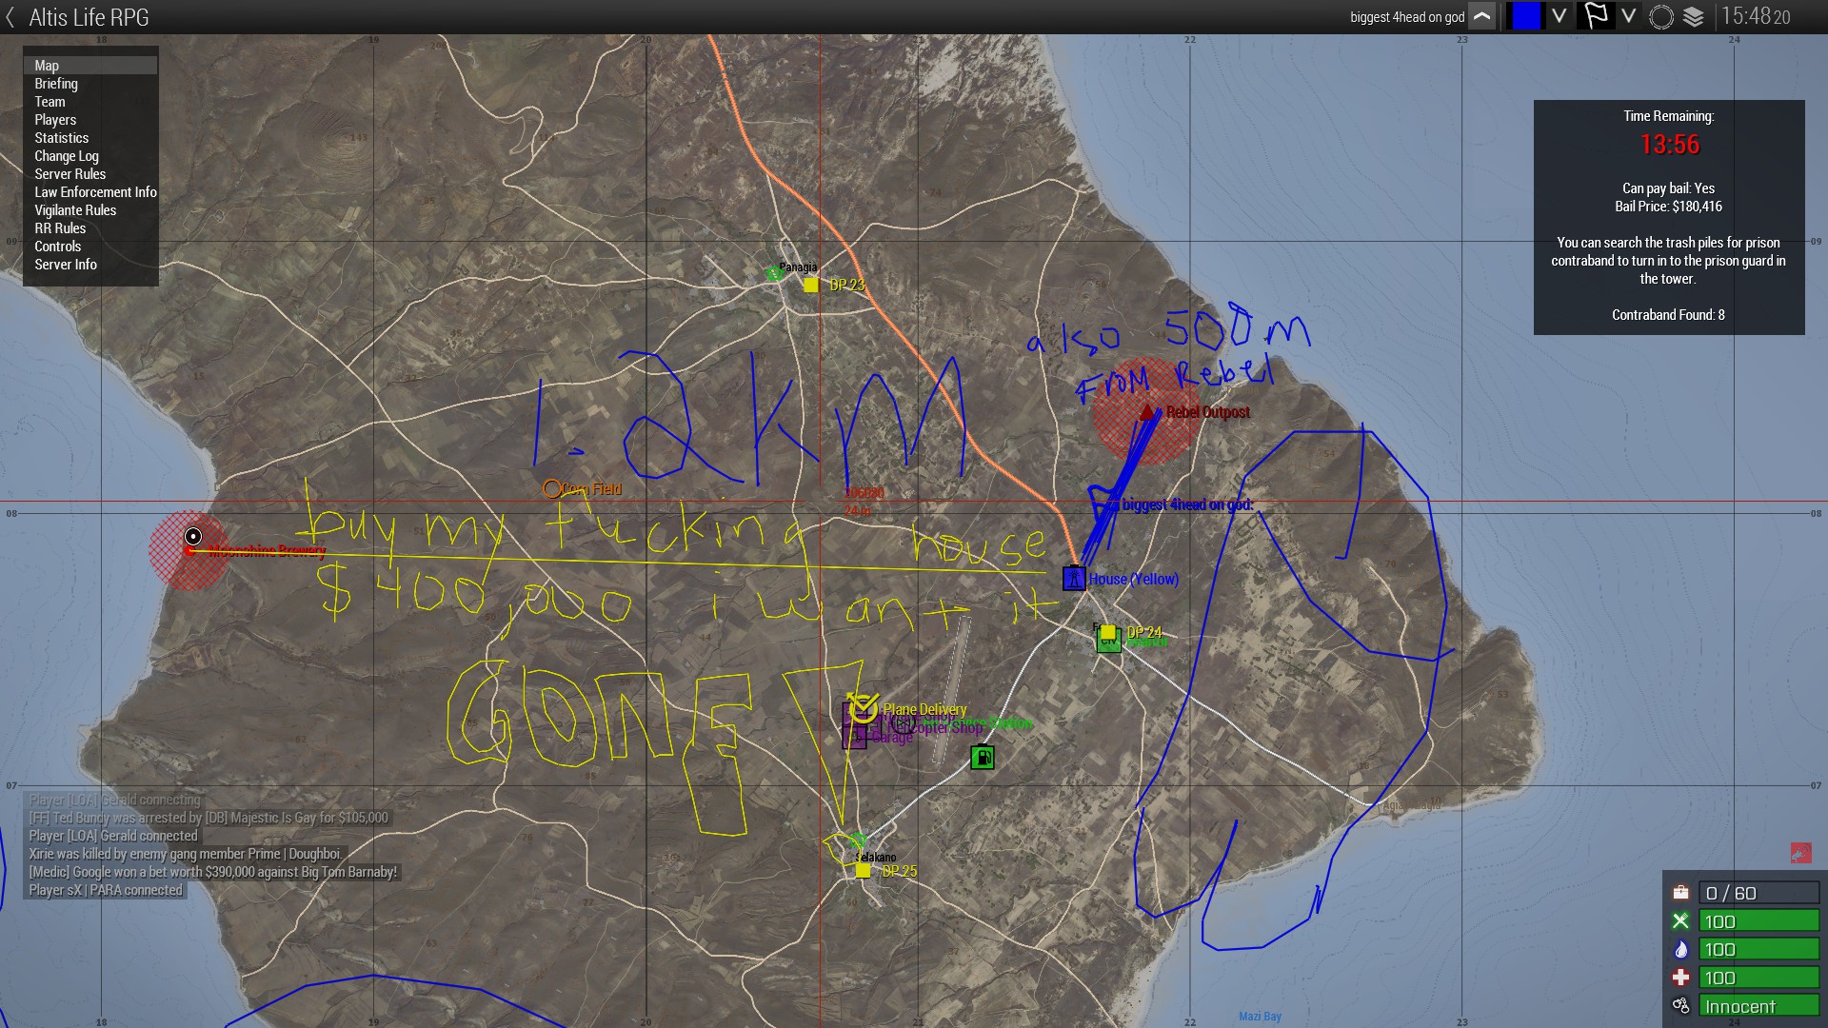Open the RR Rules entry

(60, 228)
